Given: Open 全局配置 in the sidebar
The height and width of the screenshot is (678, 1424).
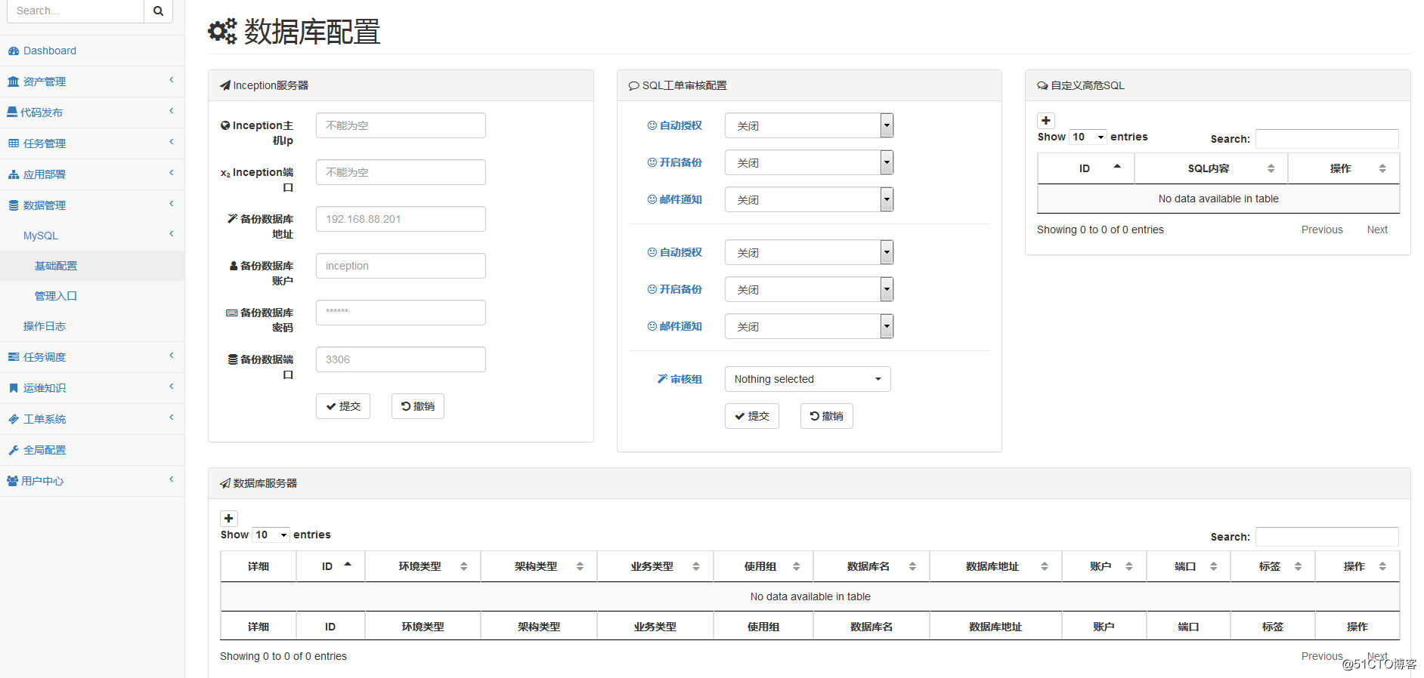Looking at the screenshot, I should 92,450.
